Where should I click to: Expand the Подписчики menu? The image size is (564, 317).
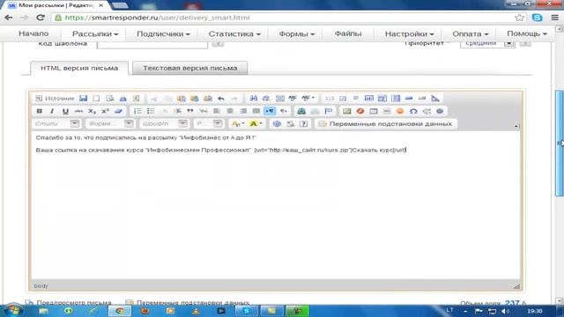point(163,33)
